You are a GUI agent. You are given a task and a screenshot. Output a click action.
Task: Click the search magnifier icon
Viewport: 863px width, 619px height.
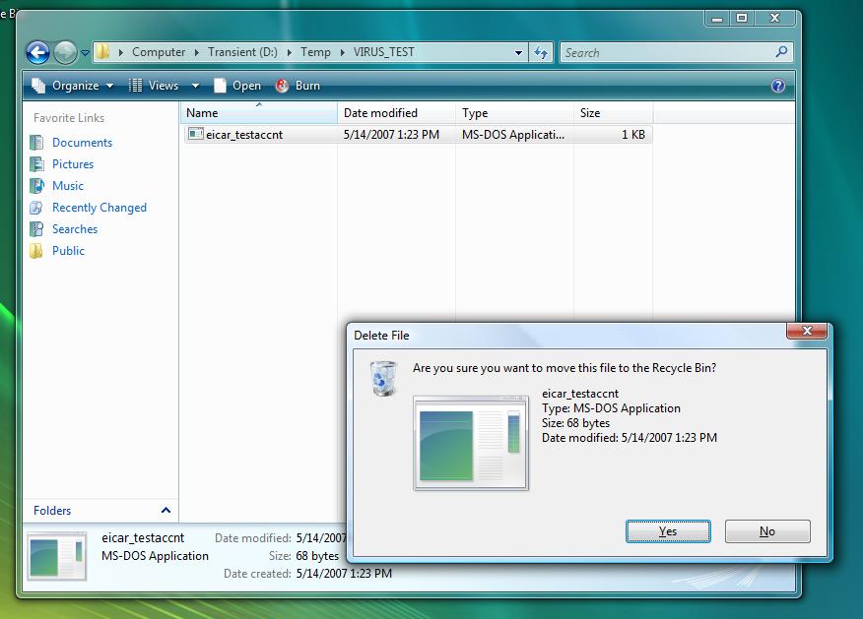point(781,53)
